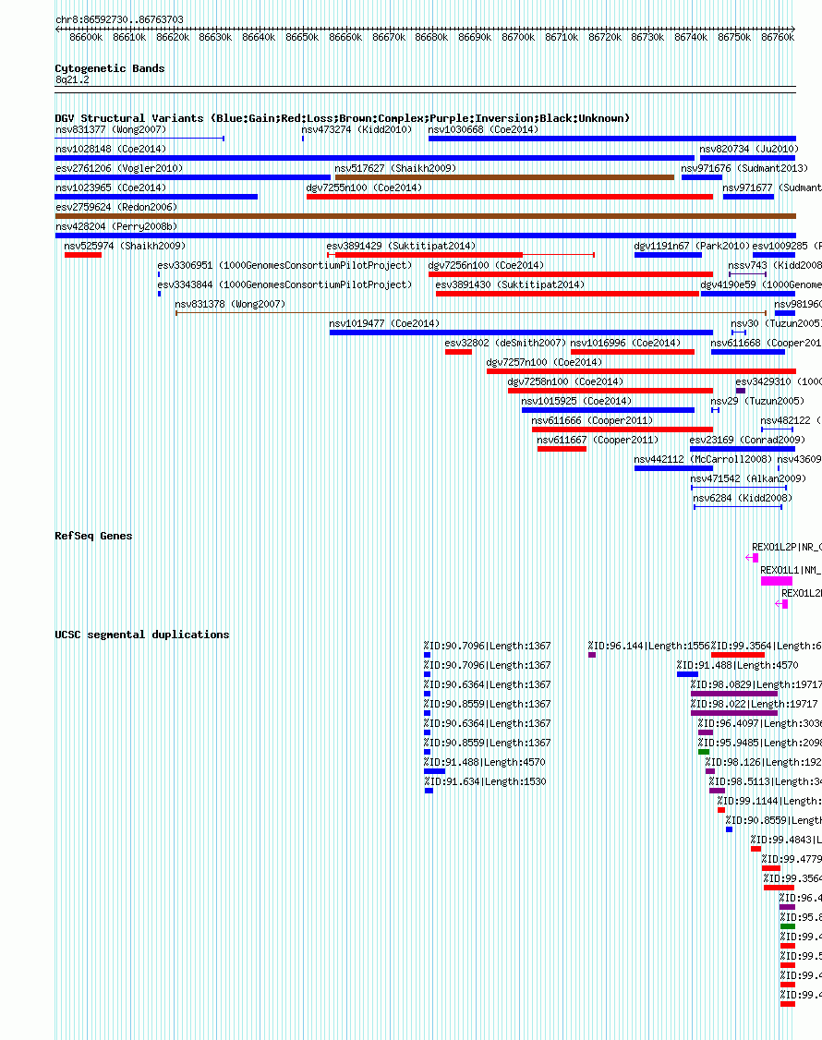The width and height of the screenshot is (822, 1040).
Task: Open variant esv2761206 (Vogler2010) label
Action: click(x=119, y=168)
